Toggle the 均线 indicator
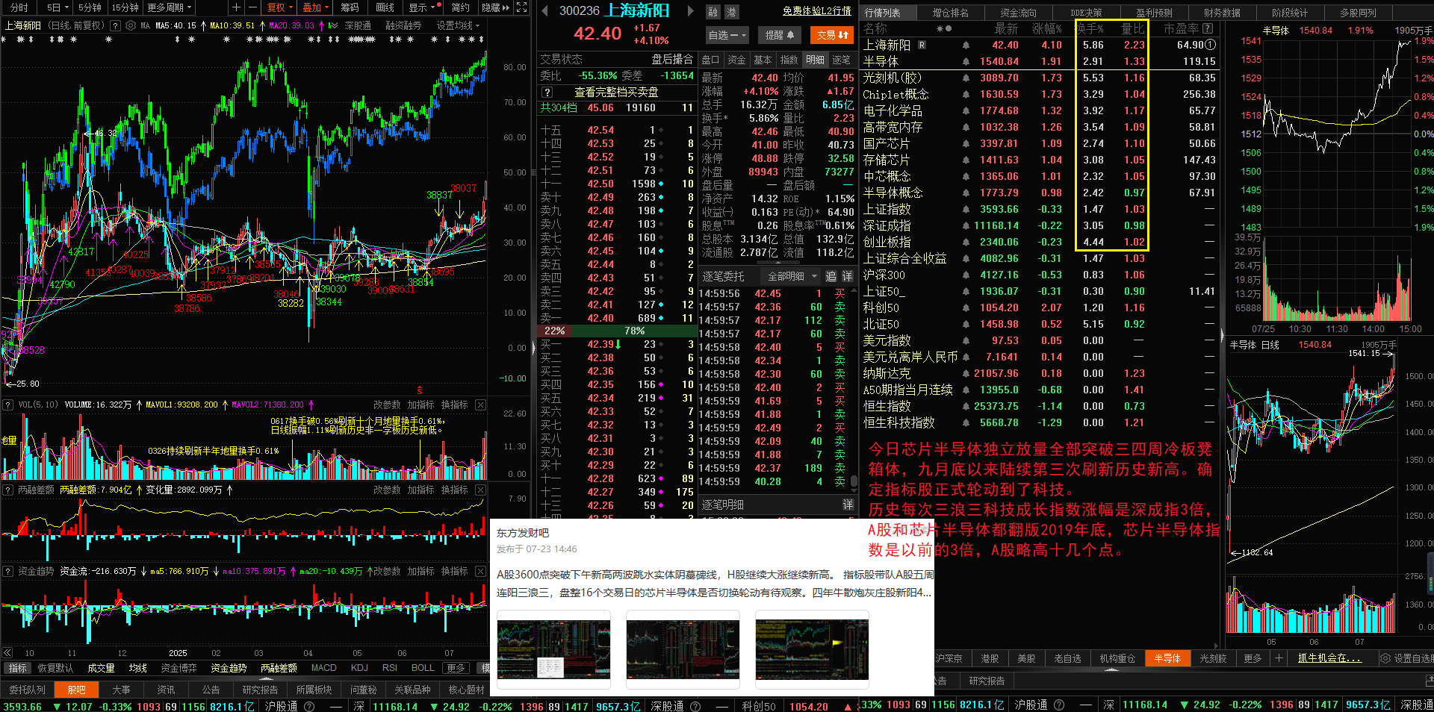 point(137,668)
